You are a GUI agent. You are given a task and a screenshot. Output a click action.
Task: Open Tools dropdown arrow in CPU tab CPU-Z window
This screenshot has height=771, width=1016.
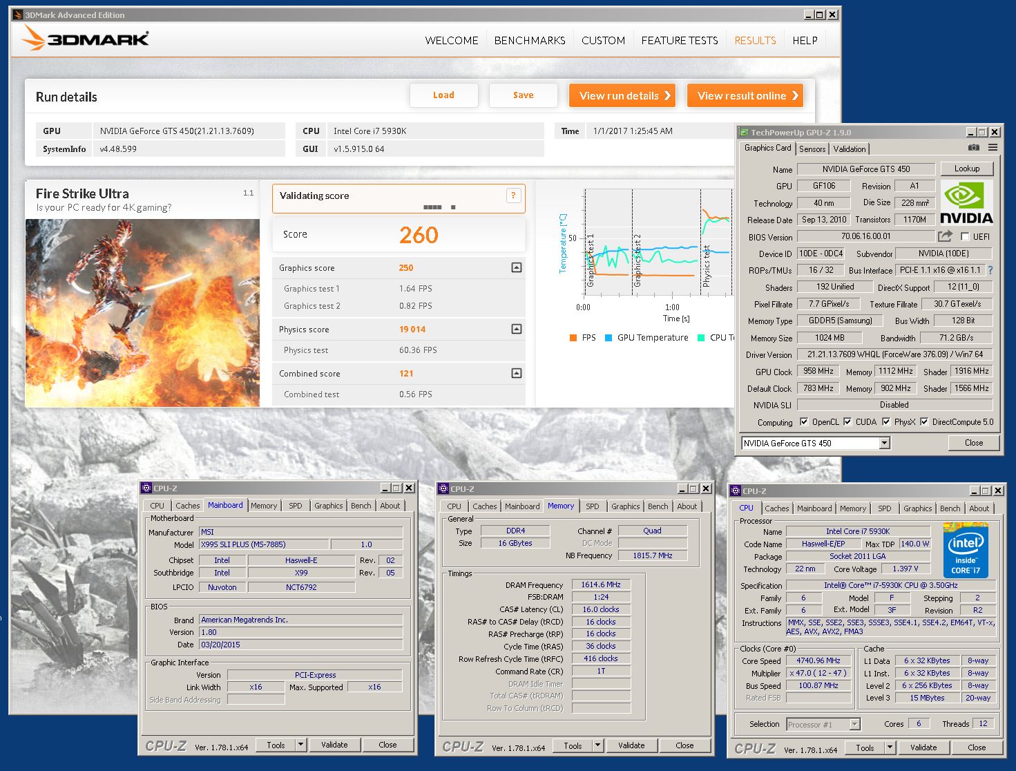[890, 748]
